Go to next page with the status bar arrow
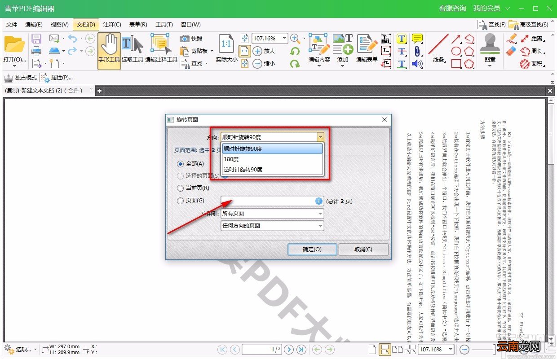 tap(289, 349)
